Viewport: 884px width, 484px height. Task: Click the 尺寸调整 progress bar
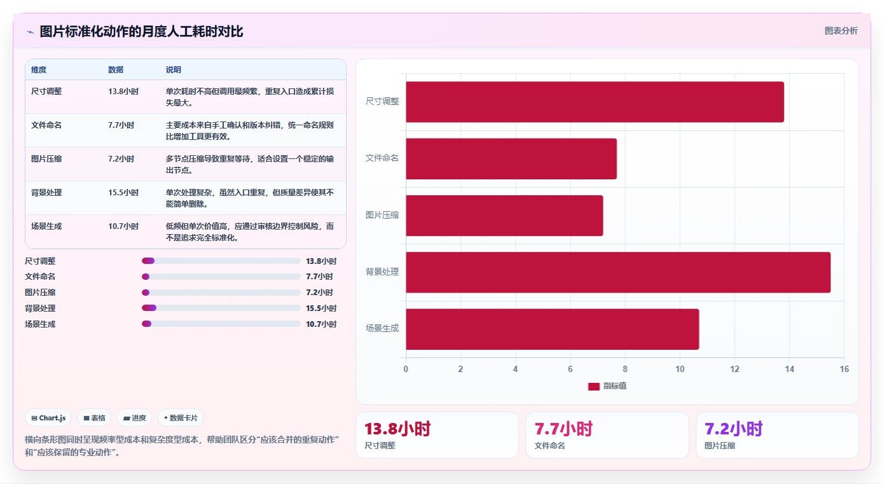[221, 261]
